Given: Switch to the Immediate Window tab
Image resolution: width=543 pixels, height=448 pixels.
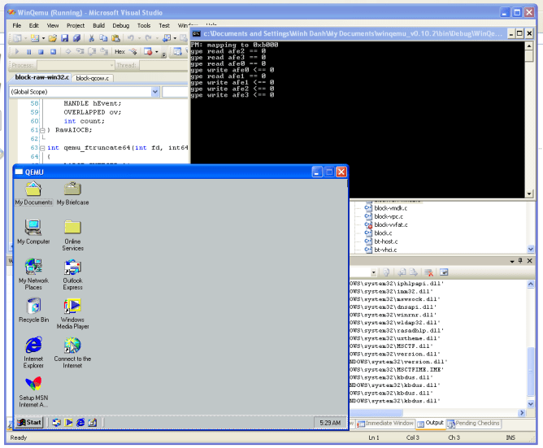Looking at the screenshot, I should [385, 424].
